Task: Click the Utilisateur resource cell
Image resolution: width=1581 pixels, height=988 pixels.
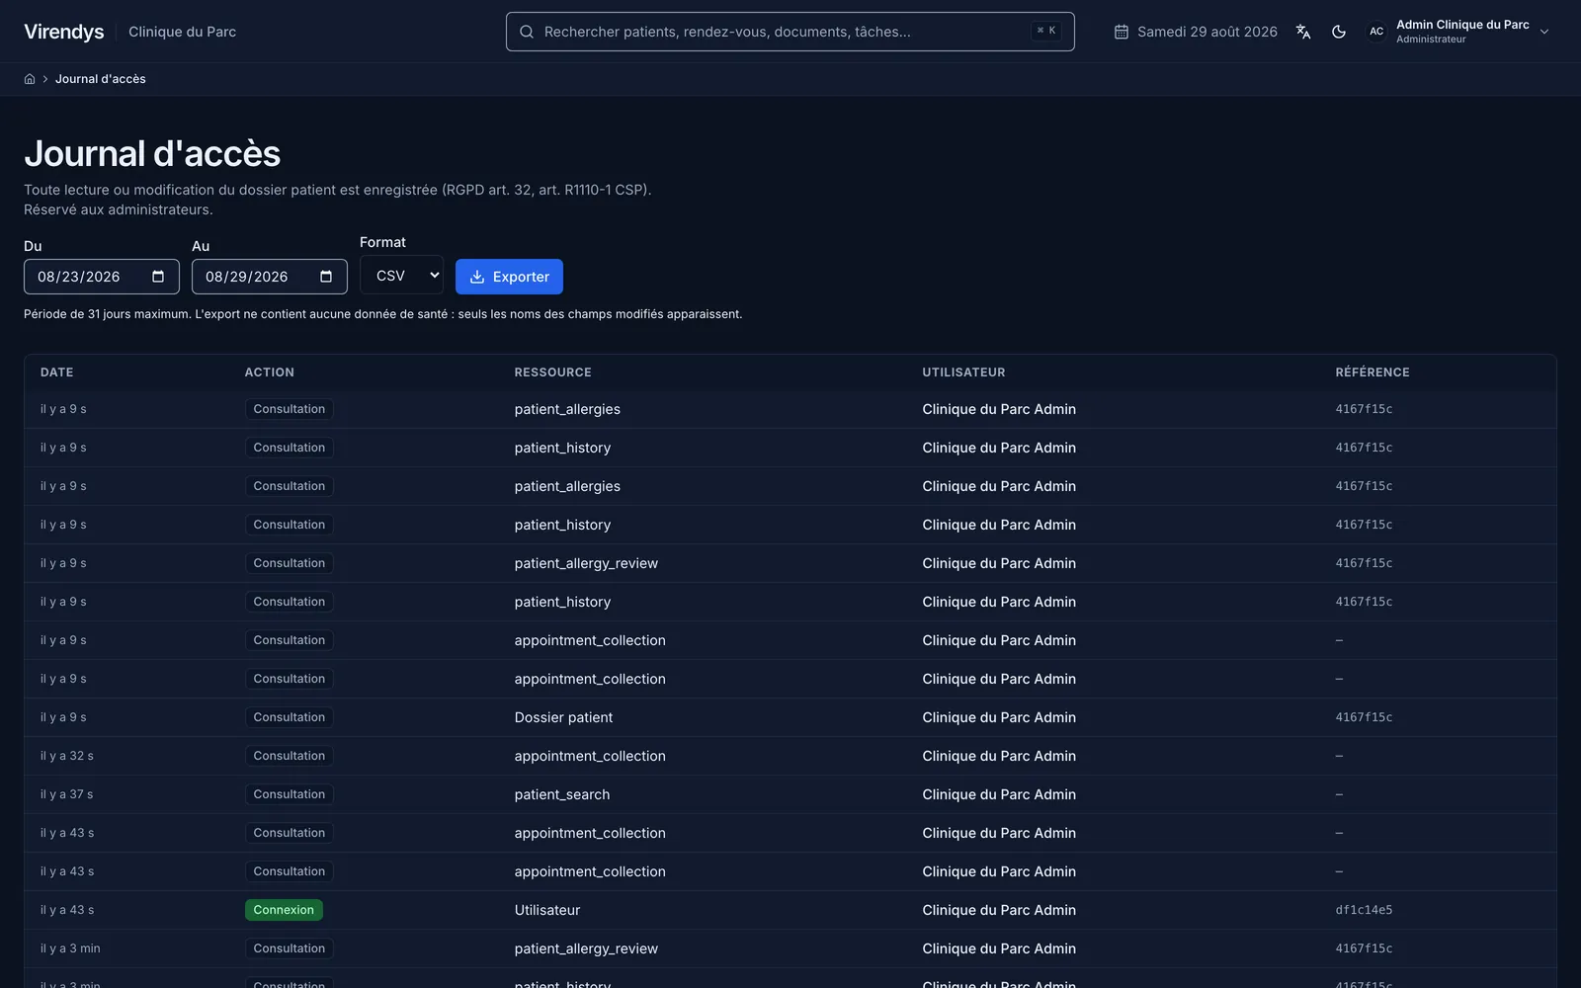Action: [547, 910]
